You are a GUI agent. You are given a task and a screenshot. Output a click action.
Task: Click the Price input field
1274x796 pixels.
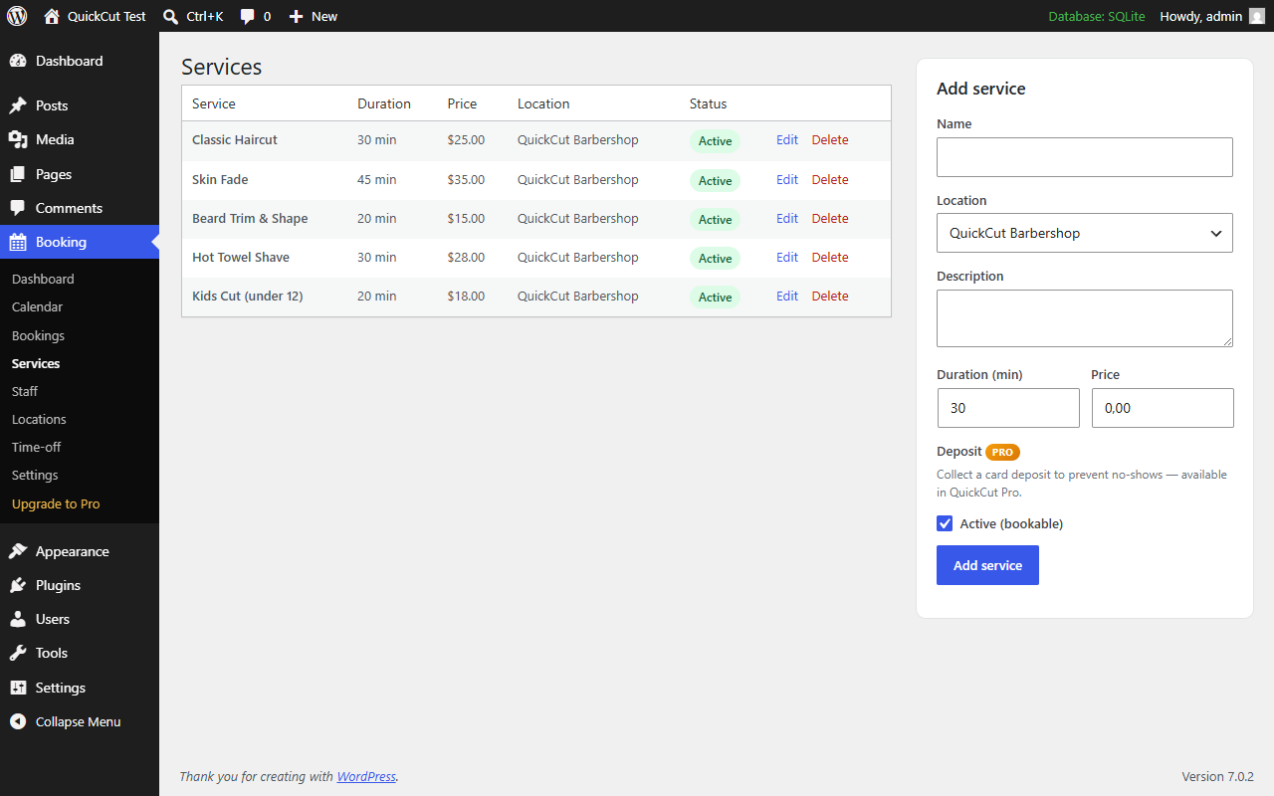tap(1163, 408)
